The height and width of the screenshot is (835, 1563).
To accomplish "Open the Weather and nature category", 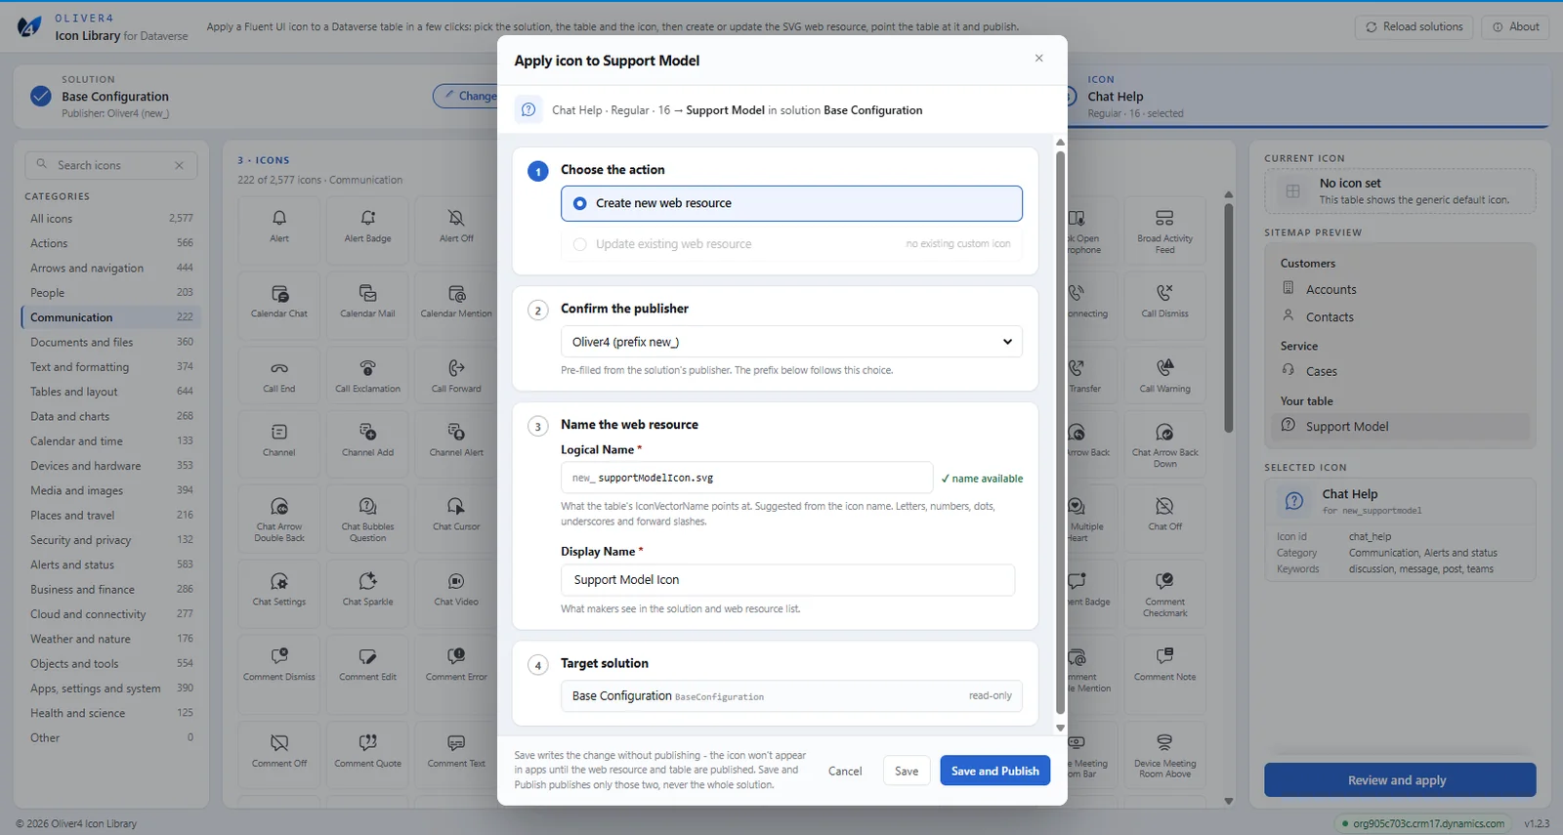I will pos(111,639).
